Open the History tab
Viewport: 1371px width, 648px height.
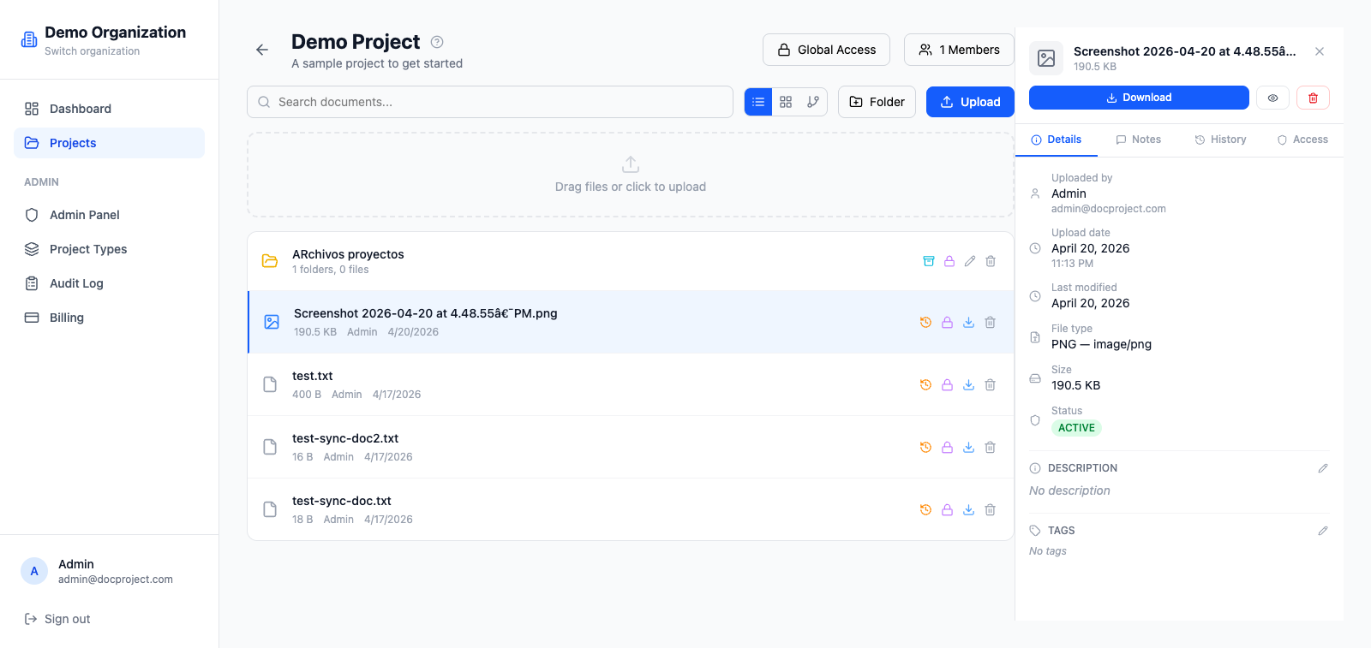point(1220,140)
